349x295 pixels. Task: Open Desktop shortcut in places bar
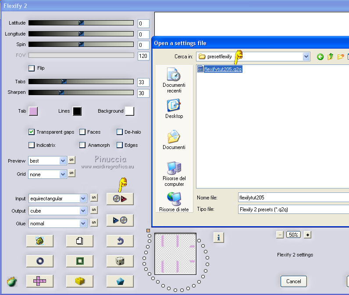pos(174,109)
